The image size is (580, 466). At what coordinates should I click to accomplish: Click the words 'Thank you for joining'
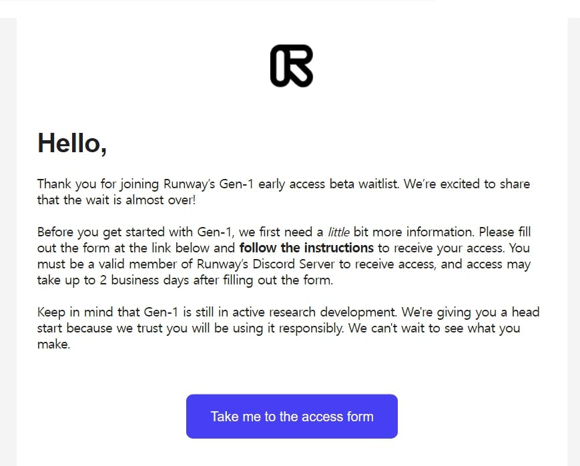[x=98, y=184]
